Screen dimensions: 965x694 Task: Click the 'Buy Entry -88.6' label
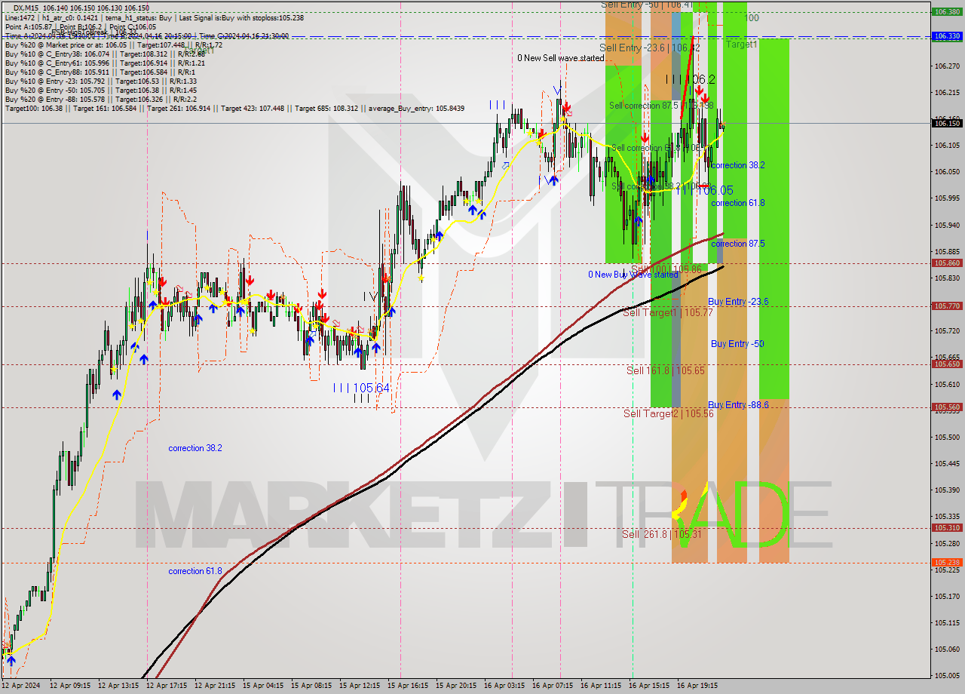[x=738, y=405]
